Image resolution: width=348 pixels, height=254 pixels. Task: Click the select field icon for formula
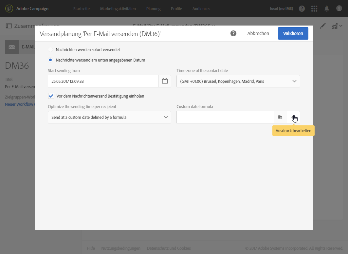pos(280,117)
